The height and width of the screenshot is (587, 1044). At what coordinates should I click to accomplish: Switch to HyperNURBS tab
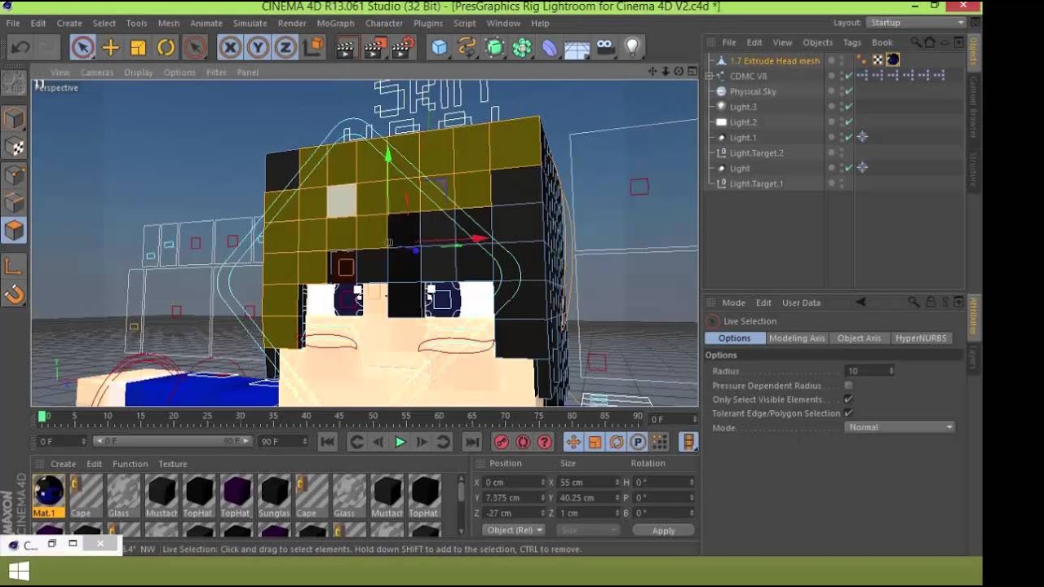point(921,338)
